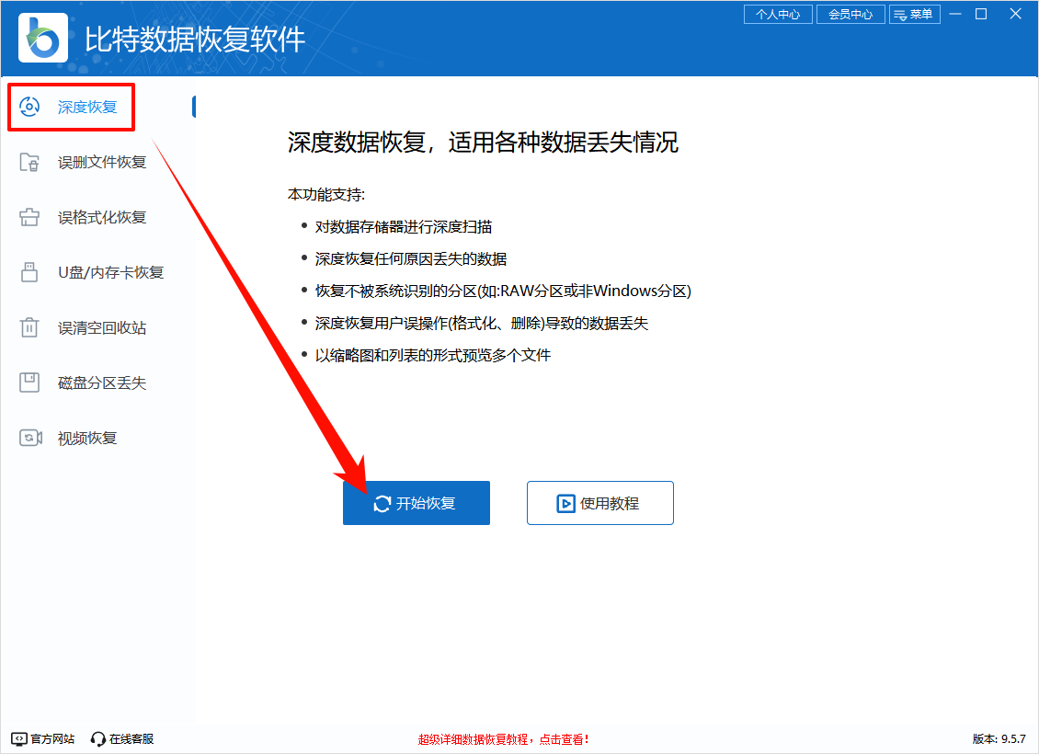Open red 超级详细数据恢复教程 link
Image resolution: width=1039 pixels, height=754 pixels.
(x=504, y=739)
